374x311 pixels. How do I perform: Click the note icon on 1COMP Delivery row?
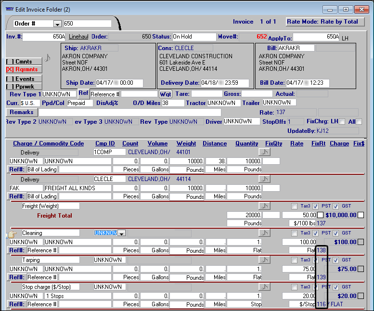pyautogui.click(x=263, y=152)
